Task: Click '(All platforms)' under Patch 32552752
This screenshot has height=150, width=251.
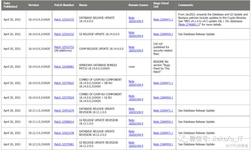Action: click(x=63, y=51)
